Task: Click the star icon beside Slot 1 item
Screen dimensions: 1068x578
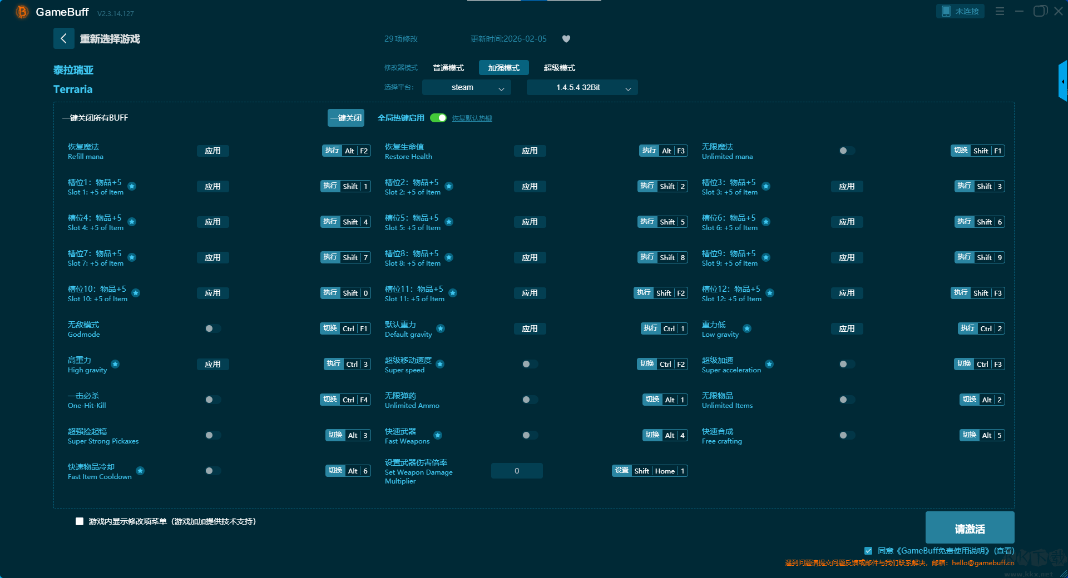Action: [132, 186]
